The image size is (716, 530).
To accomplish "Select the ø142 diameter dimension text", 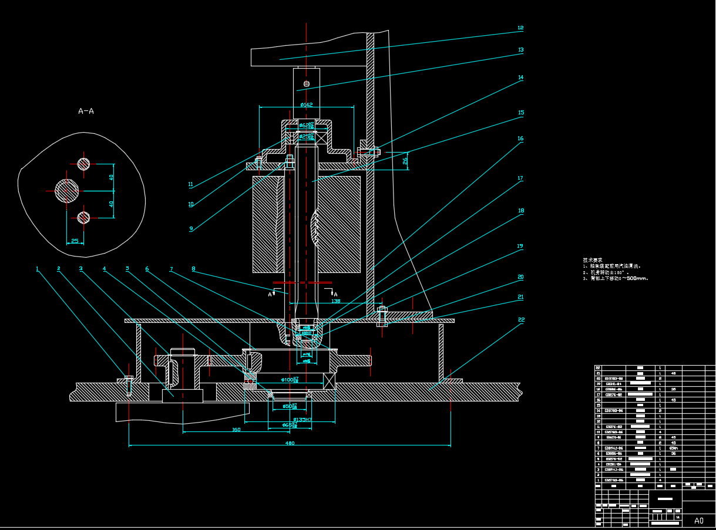I will [x=306, y=104].
